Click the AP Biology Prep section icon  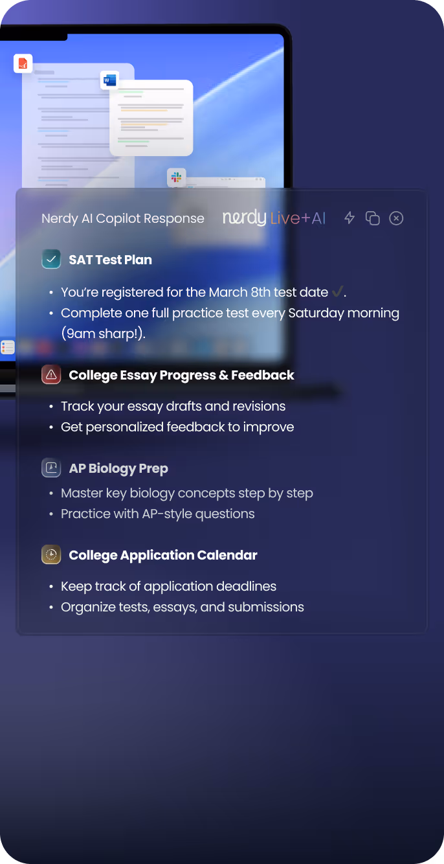51,468
